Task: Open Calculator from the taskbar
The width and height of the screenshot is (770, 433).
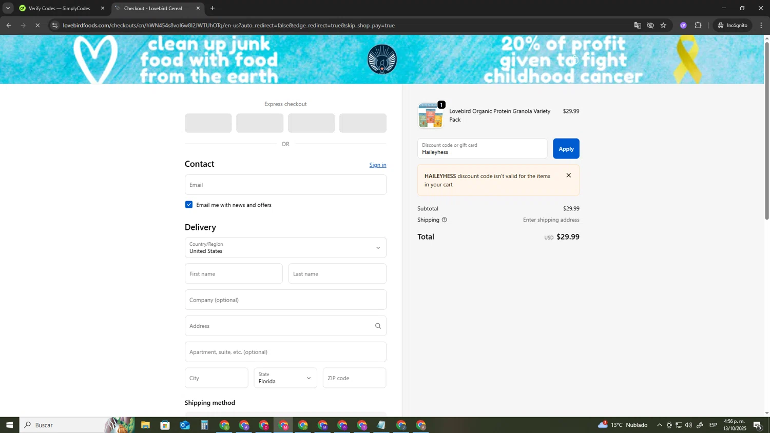Action: tap(204, 425)
